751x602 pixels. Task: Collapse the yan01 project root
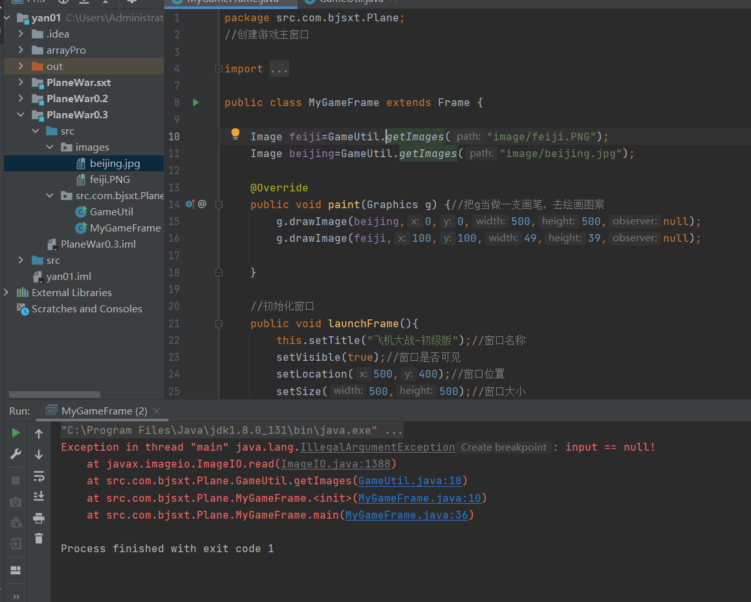click(6, 17)
